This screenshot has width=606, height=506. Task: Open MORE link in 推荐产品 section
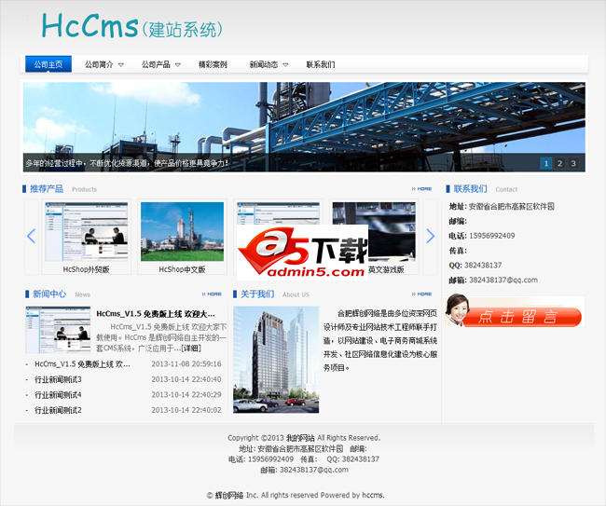tap(421, 189)
